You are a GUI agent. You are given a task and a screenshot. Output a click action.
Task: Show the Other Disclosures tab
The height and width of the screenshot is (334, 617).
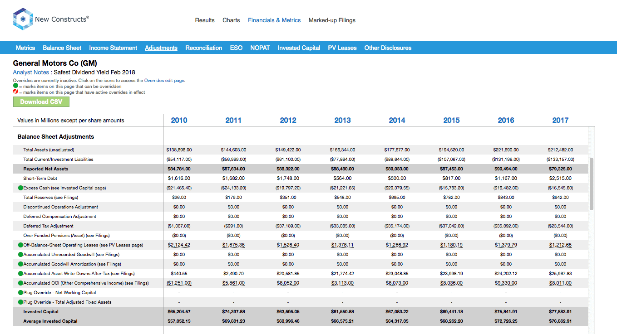(x=388, y=48)
